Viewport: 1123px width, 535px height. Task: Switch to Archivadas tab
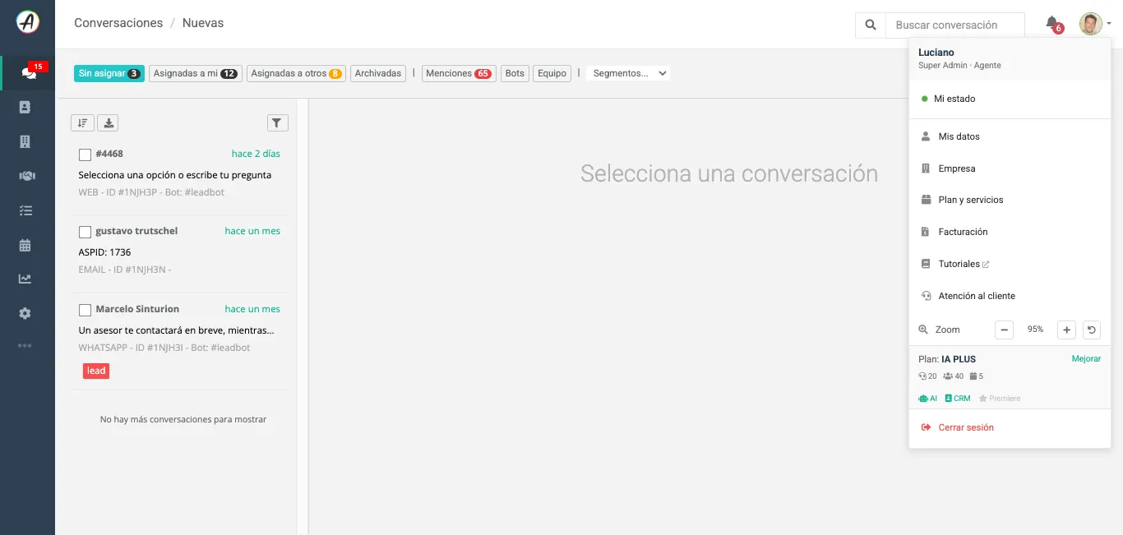coord(378,73)
